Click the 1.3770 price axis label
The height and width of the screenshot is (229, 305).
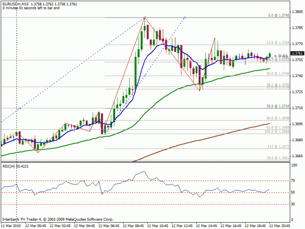click(x=297, y=44)
